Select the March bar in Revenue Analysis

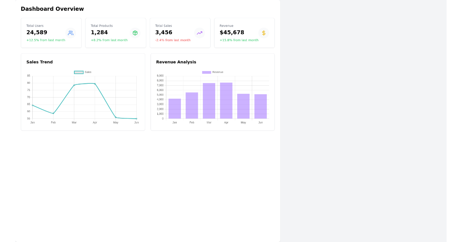[x=209, y=100]
